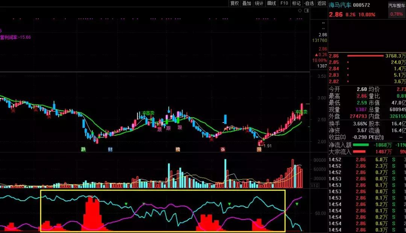
Task: Click the red 涨 event marker
Action: click(223, 149)
